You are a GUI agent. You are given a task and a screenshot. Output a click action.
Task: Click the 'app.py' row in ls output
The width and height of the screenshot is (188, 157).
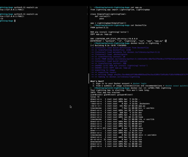click(x=118, y=106)
